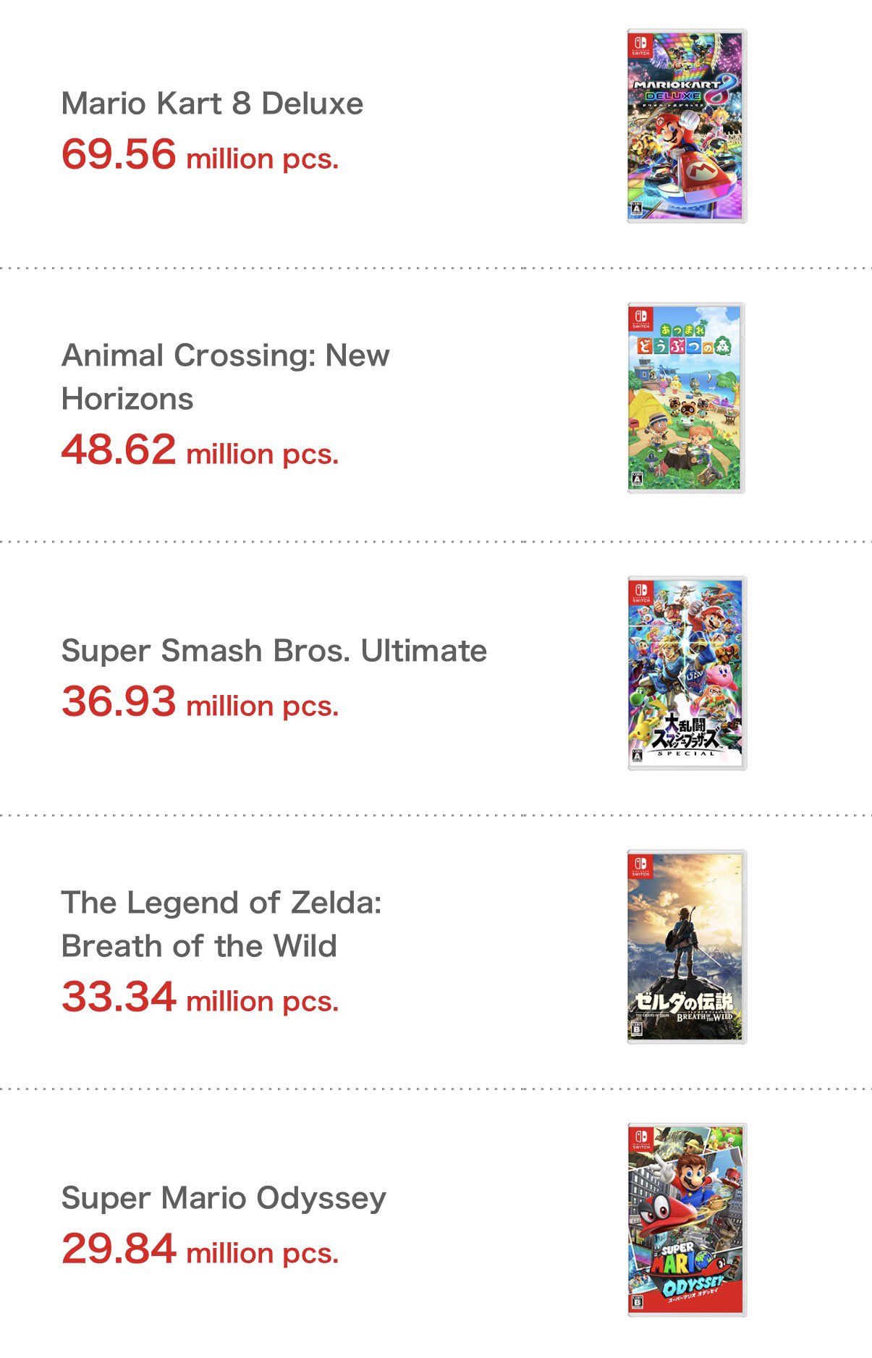Click the Switch logo on Mario Odyssey cover
Viewport: 872px width, 1358px height.
click(x=640, y=1139)
